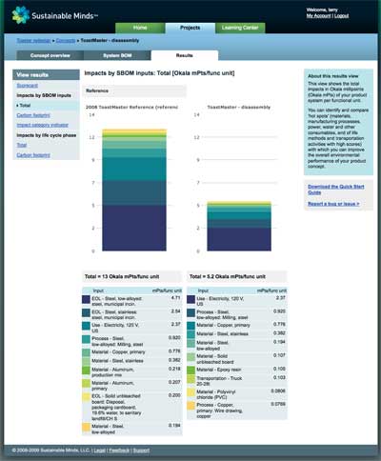Click the EOL Solid unbleached board yellow swatch
381x461 pixels.
click(86, 397)
